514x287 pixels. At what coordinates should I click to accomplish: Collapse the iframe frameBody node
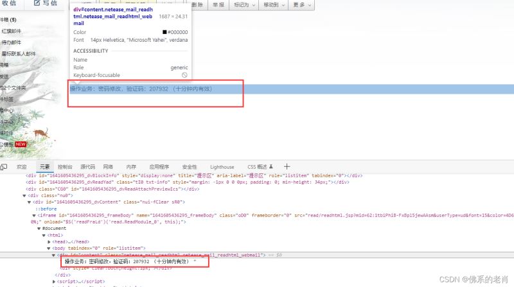coord(34,216)
